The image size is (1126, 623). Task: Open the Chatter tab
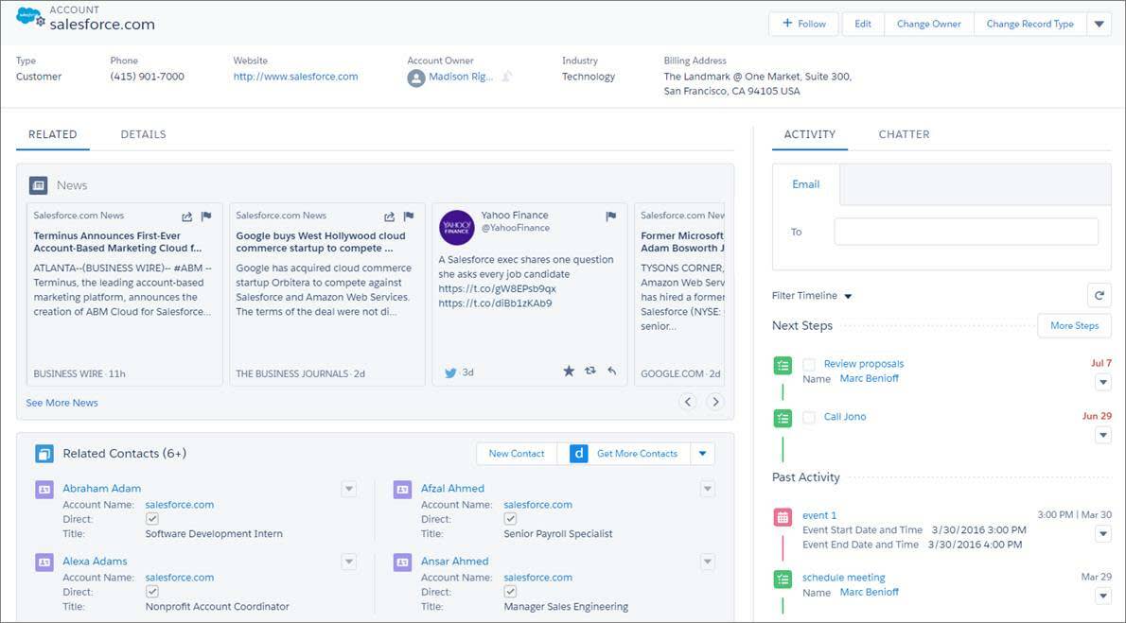pos(904,134)
